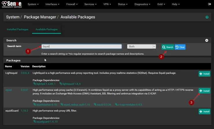Viewport: 214px width, 129px height.
Task: Collapse the Search panel with minus icon
Action: pyautogui.click(x=206, y=40)
